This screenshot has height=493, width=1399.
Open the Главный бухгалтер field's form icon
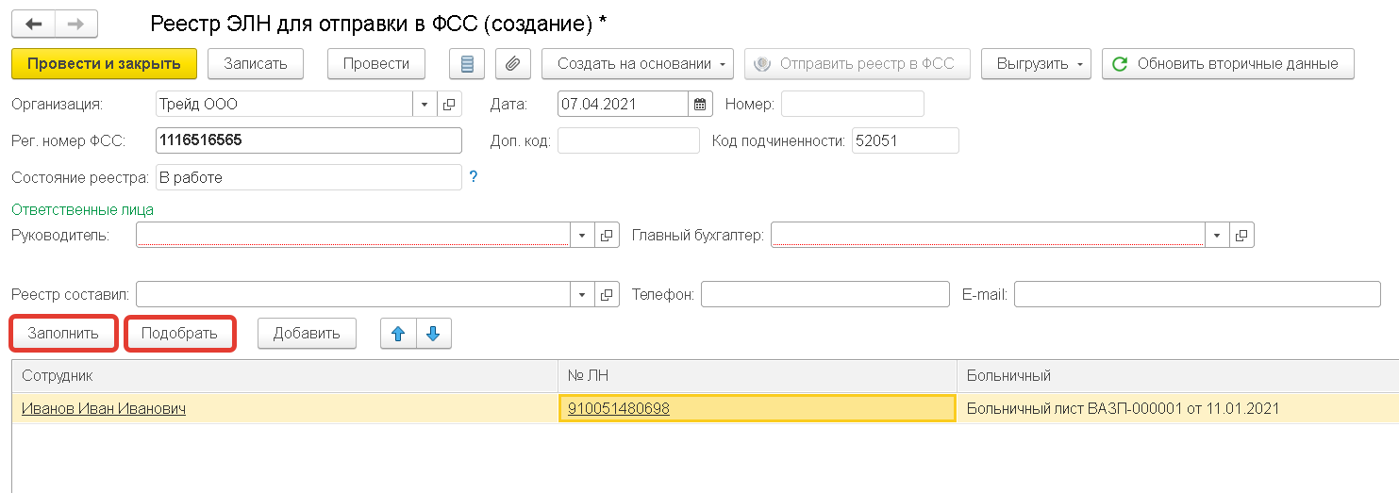pyautogui.click(x=1241, y=235)
